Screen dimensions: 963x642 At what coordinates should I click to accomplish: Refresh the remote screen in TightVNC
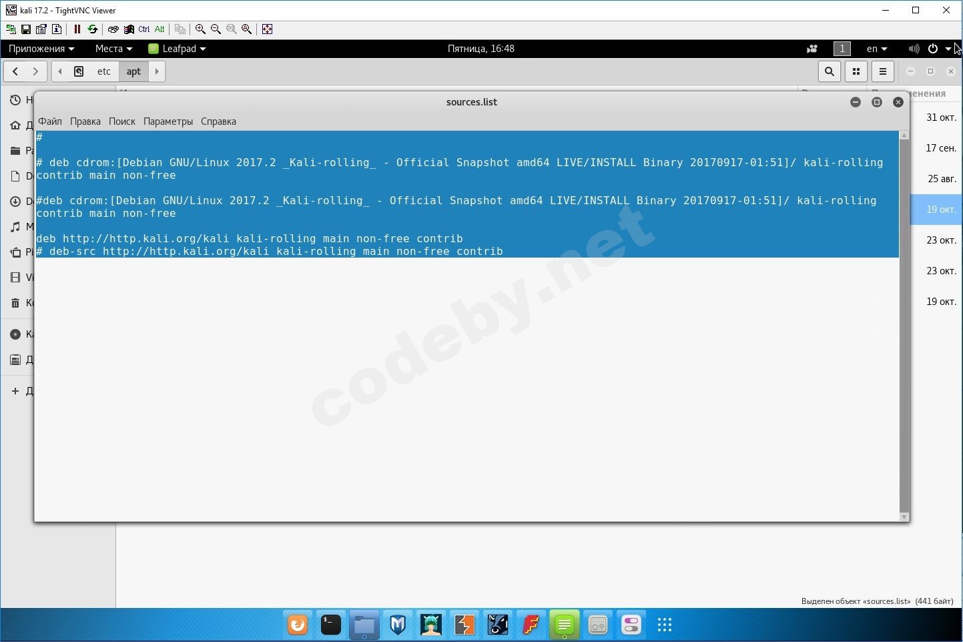(x=93, y=29)
